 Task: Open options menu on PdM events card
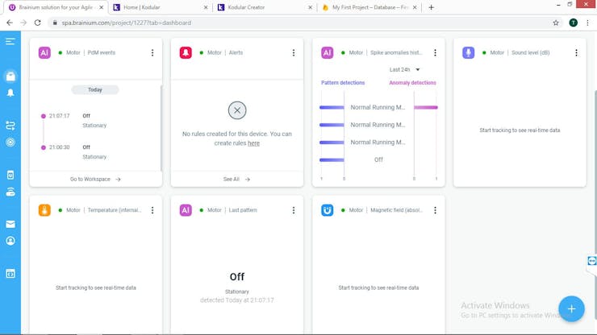(152, 53)
